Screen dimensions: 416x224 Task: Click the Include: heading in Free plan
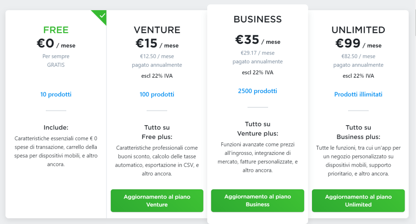click(x=56, y=127)
